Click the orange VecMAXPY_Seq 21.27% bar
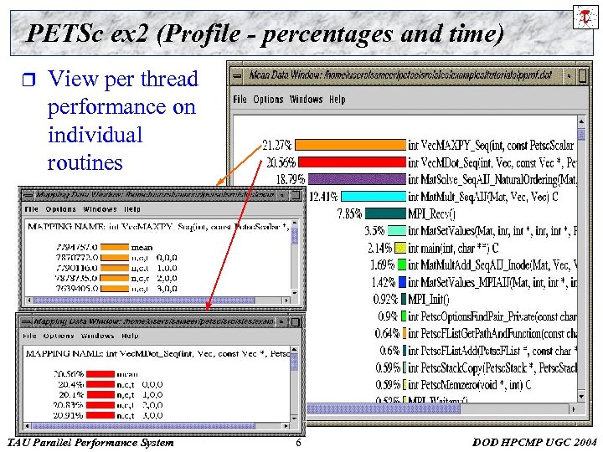This screenshot has width=603, height=452. pyautogui.click(x=350, y=145)
